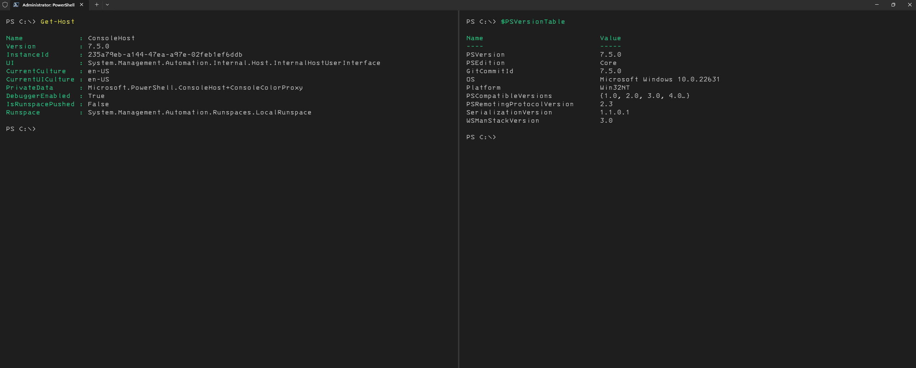Open a new tab with the plus button
Viewport: 916px width, 368px height.
97,5
